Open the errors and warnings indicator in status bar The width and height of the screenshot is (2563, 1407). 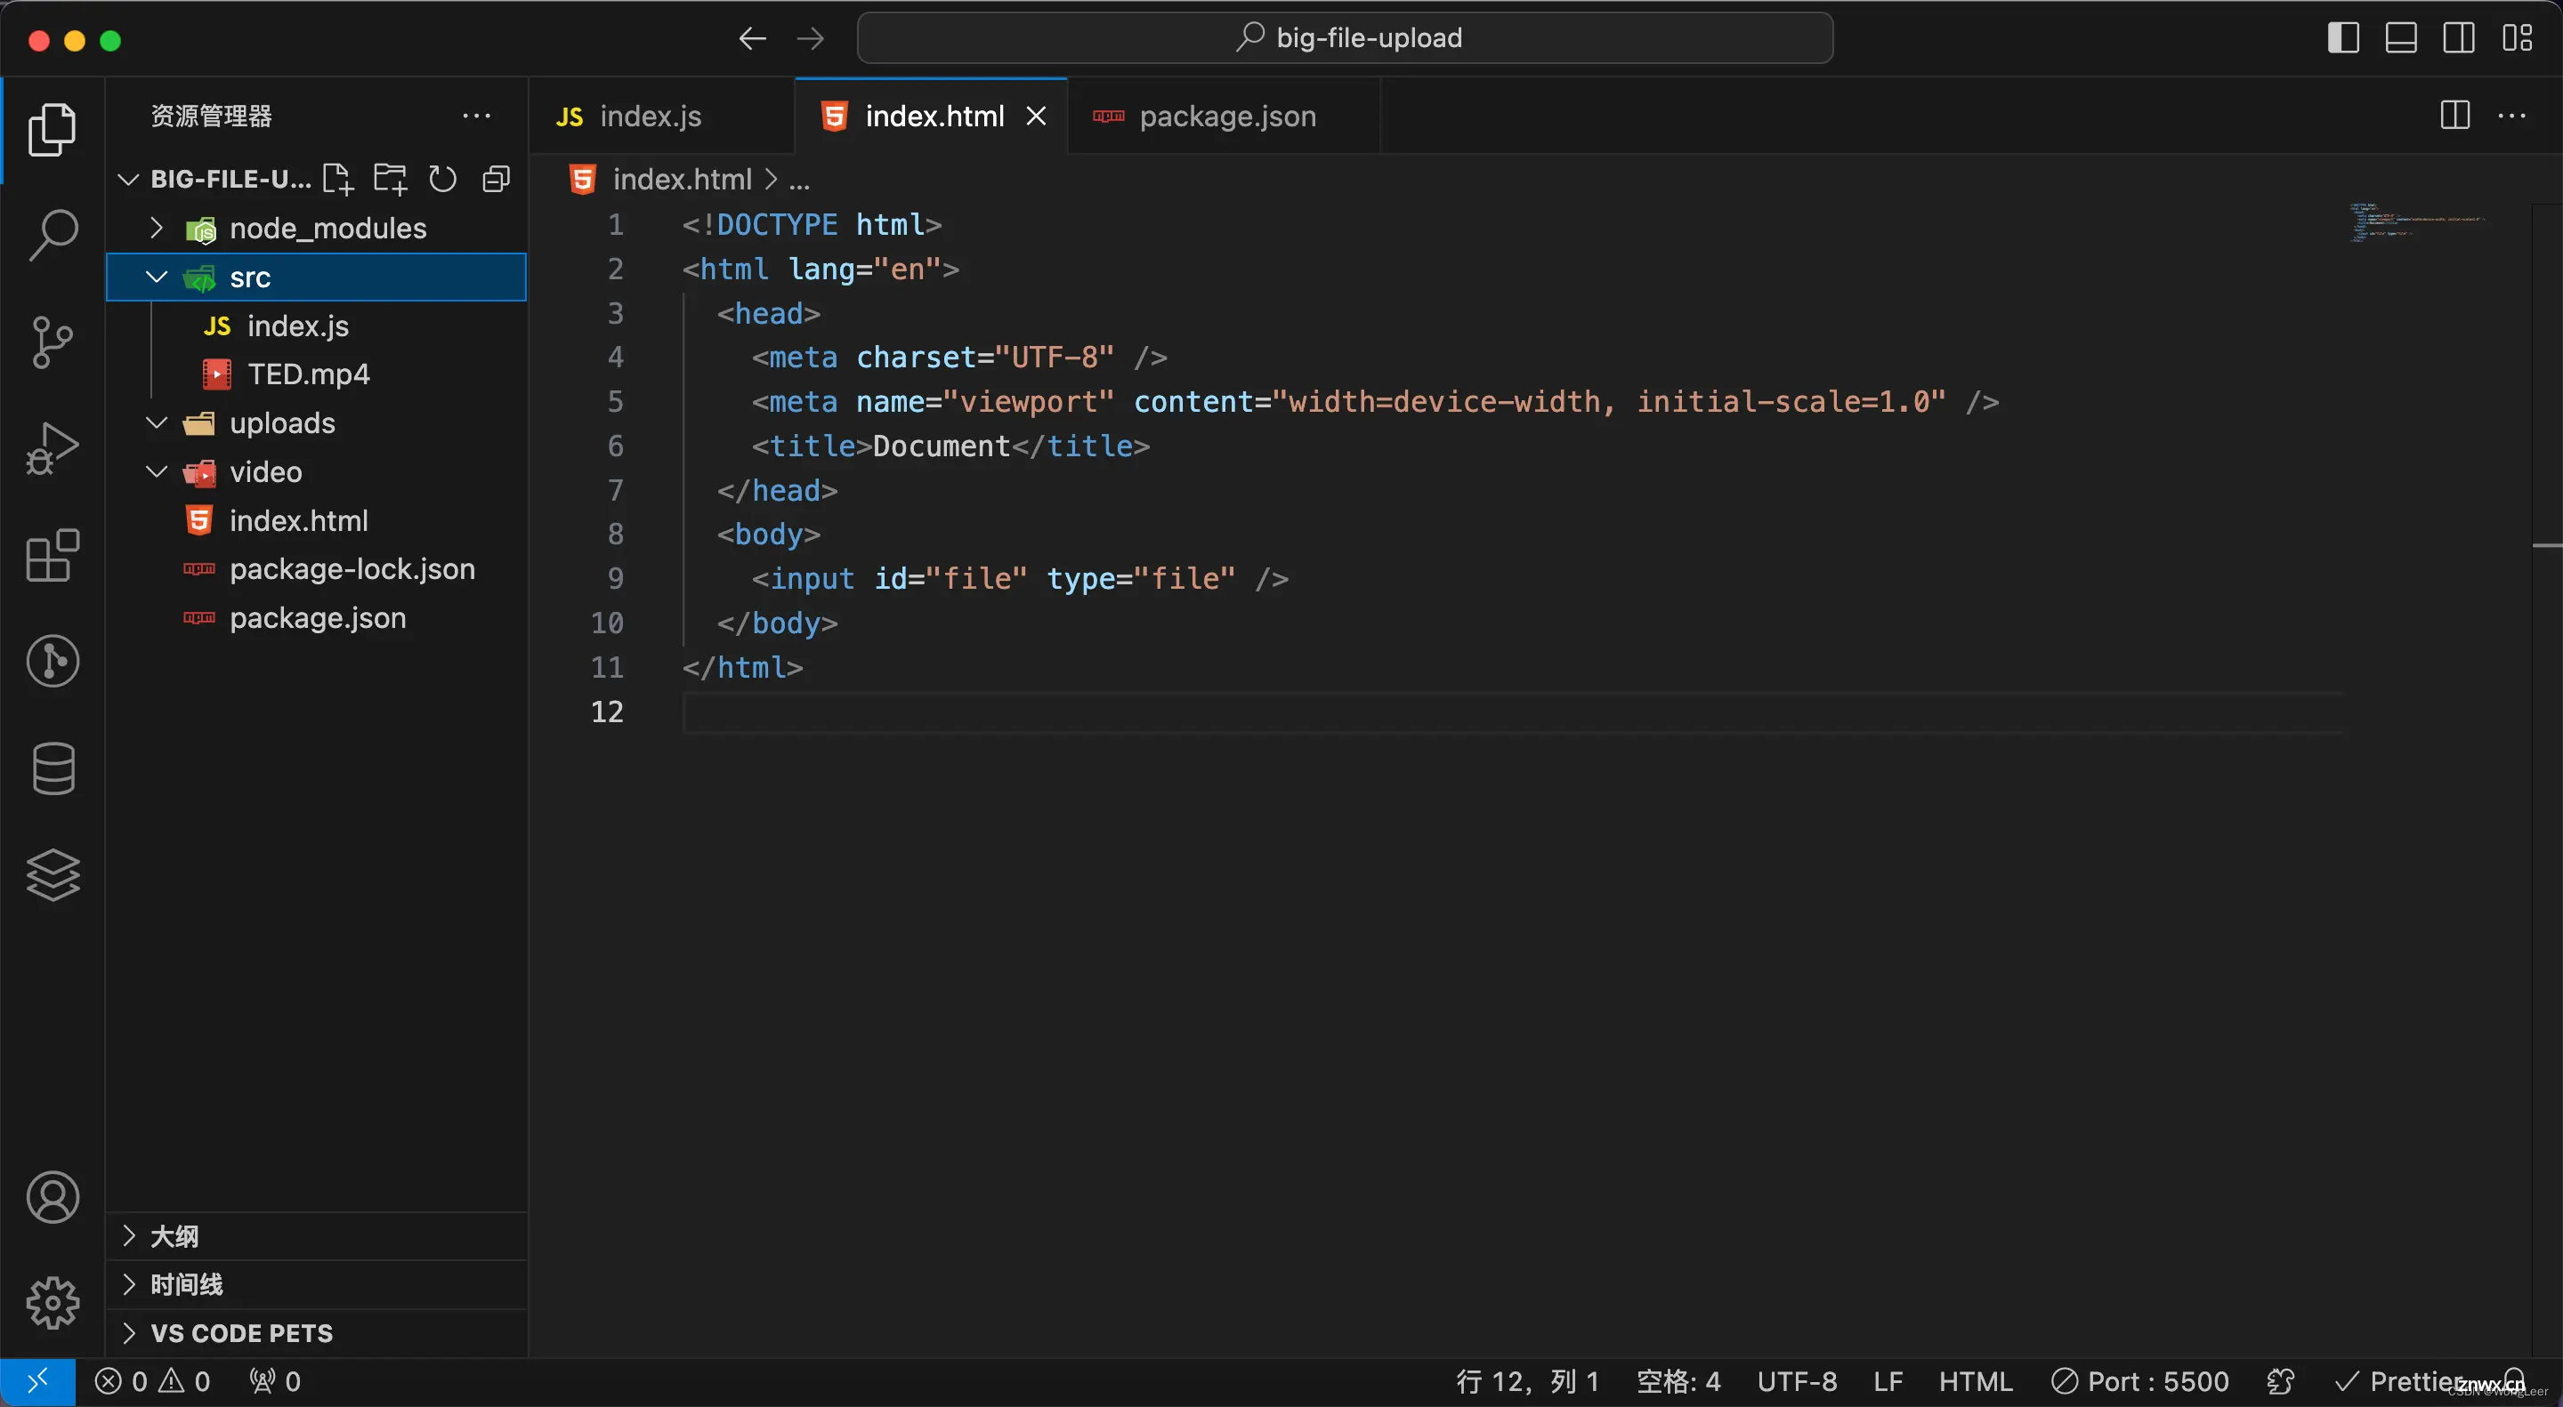[152, 1381]
